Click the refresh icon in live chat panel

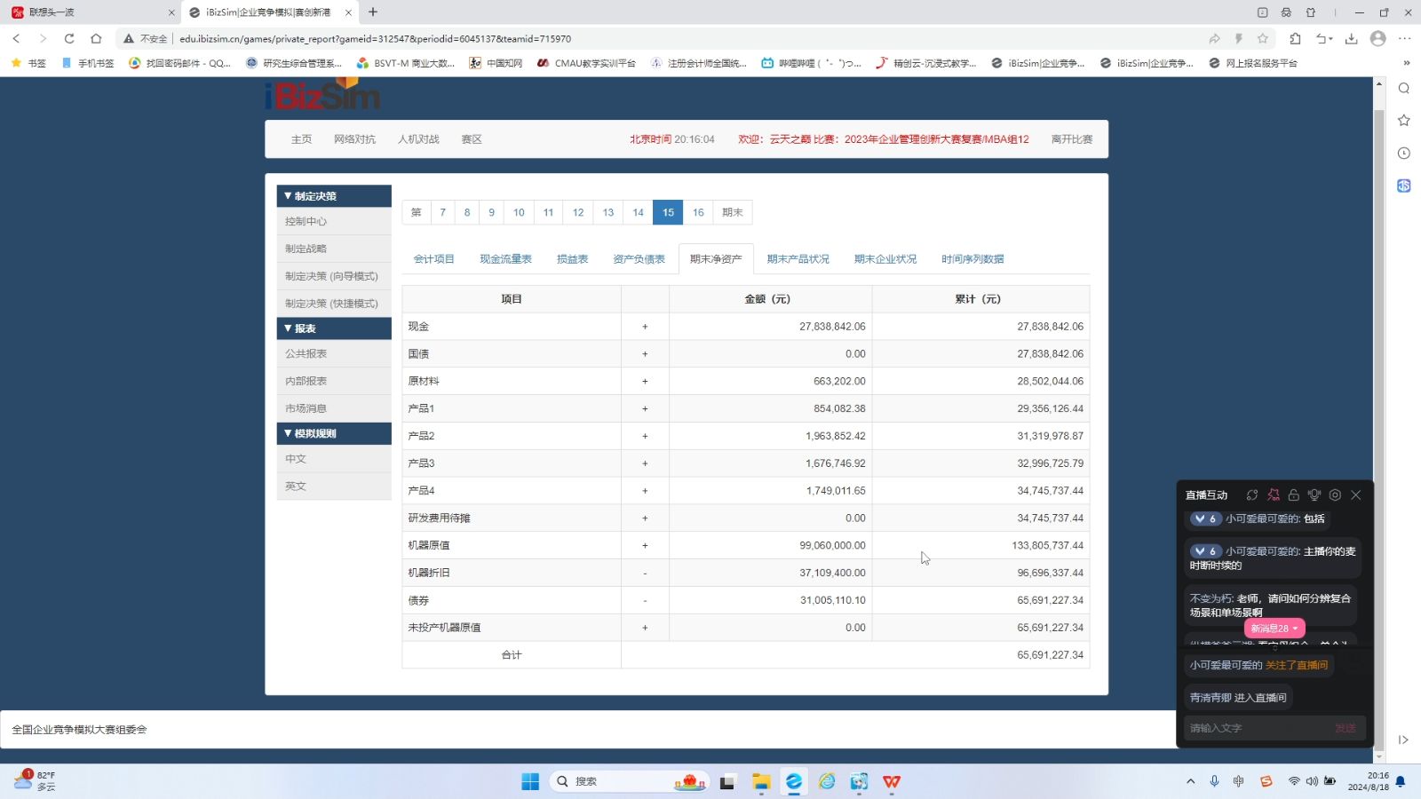click(1252, 494)
